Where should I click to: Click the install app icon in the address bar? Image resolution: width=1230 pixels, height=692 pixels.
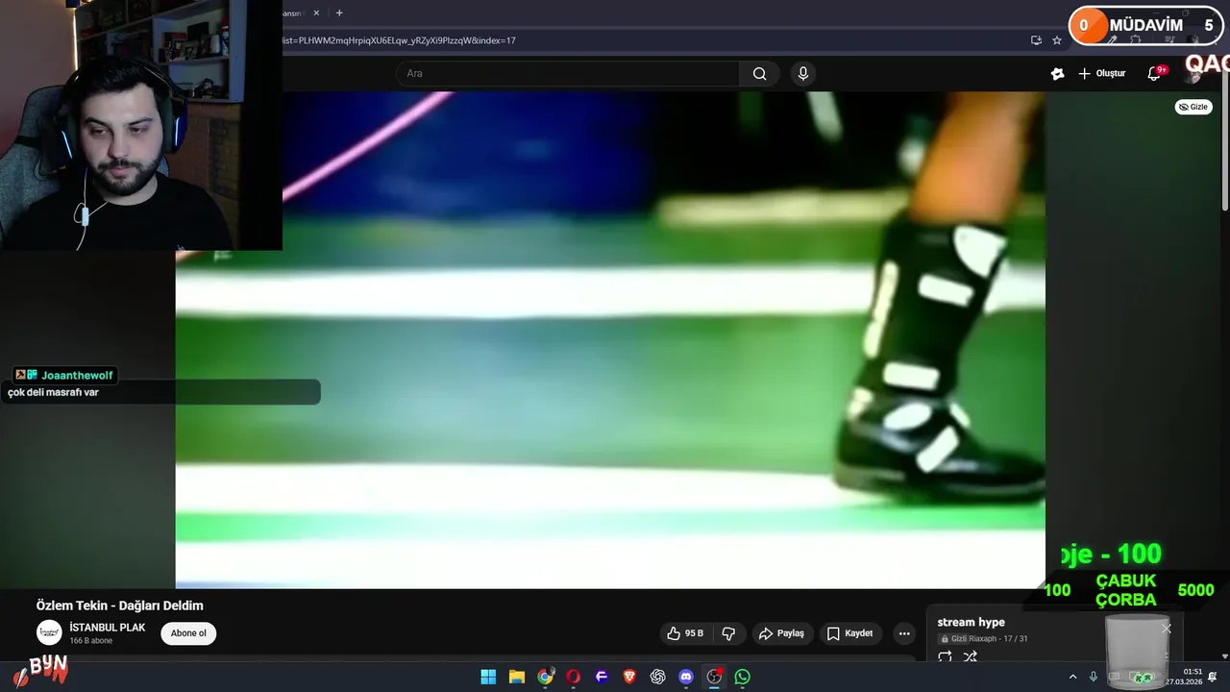tap(1036, 40)
